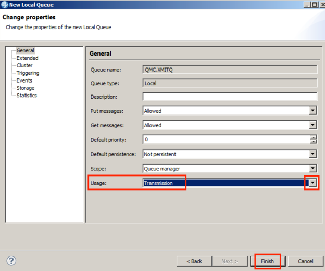Click the Queue name label
Screen dimensions: 325x271
pos(106,70)
